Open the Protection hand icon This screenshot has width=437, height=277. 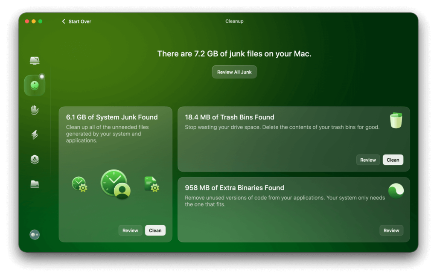pyautogui.click(x=35, y=110)
